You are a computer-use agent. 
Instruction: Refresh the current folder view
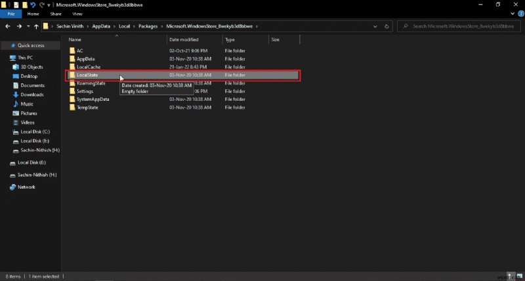click(x=387, y=26)
